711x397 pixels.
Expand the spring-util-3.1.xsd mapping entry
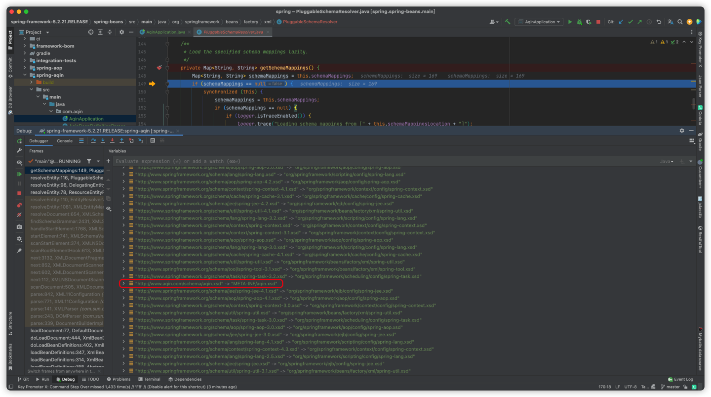123,371
